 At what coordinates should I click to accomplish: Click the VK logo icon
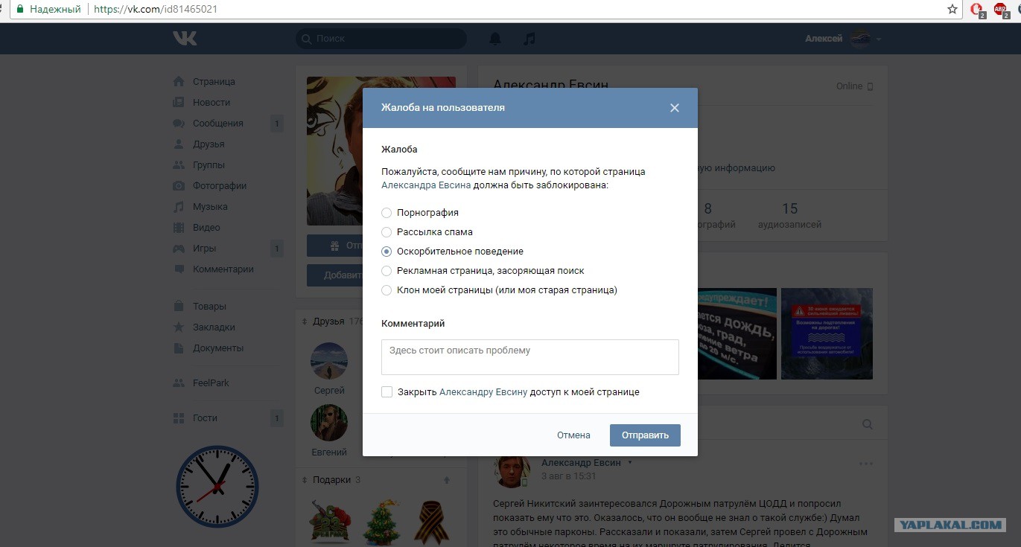pyautogui.click(x=185, y=38)
